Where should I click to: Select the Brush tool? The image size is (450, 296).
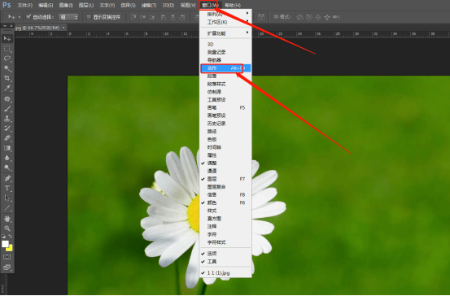coord(7,109)
